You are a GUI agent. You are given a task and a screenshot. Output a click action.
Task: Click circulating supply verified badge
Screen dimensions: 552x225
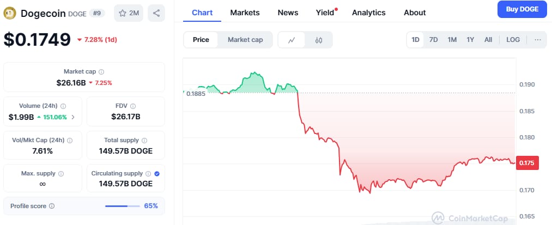tap(157, 174)
